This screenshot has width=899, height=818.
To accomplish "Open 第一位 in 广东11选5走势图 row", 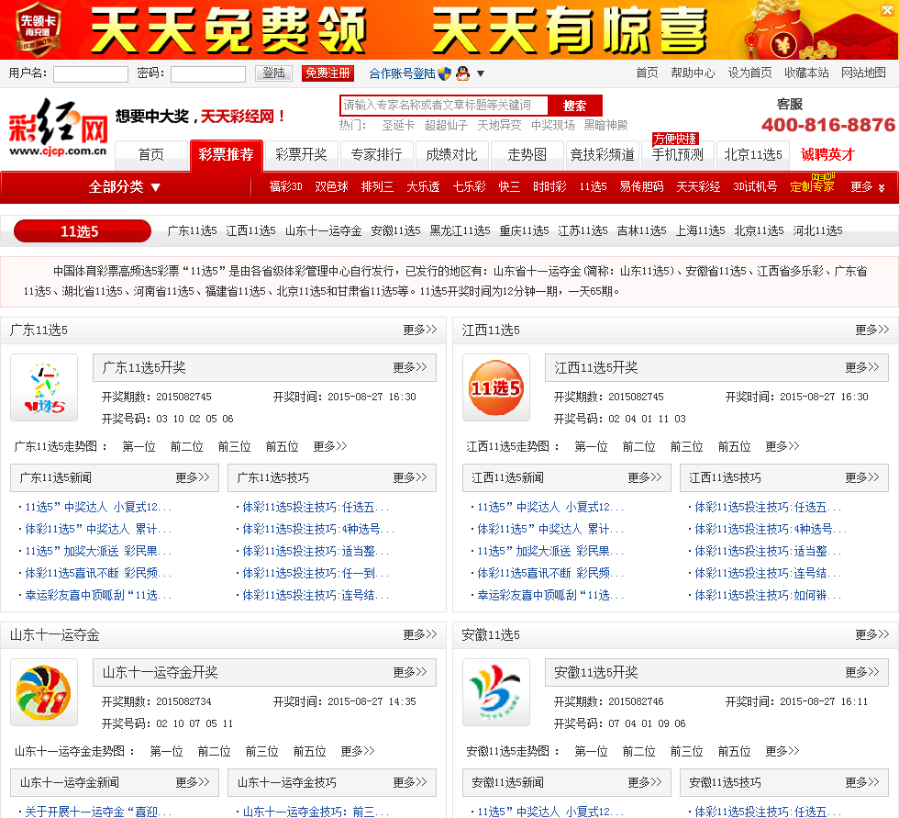I will (x=139, y=446).
